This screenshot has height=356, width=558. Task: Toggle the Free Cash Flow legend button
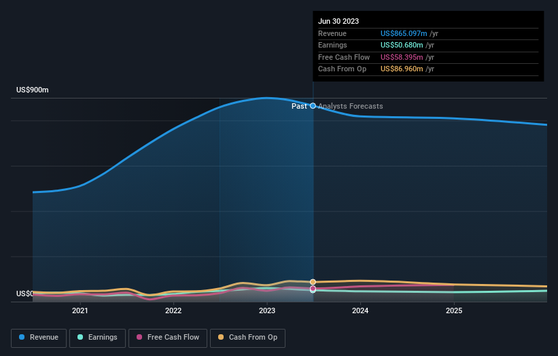coord(168,338)
